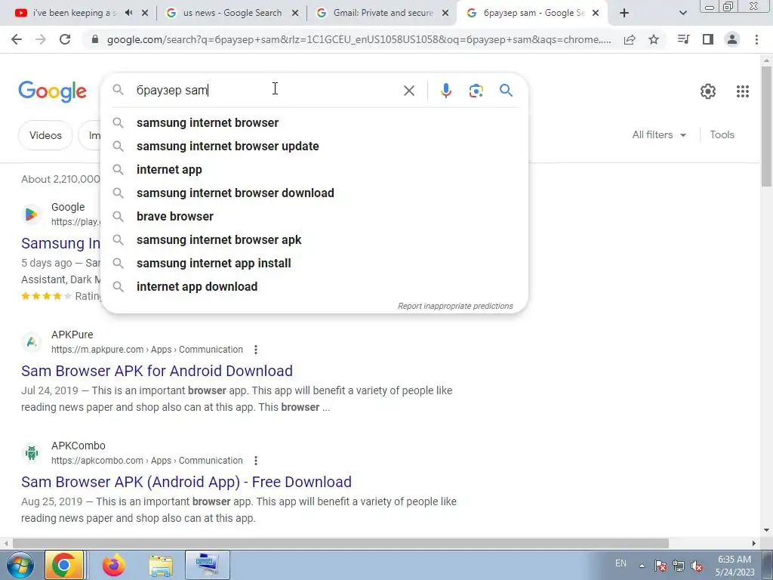Image resolution: width=773 pixels, height=580 pixels.
Task: Click into the address bar URL
Action: [x=359, y=39]
